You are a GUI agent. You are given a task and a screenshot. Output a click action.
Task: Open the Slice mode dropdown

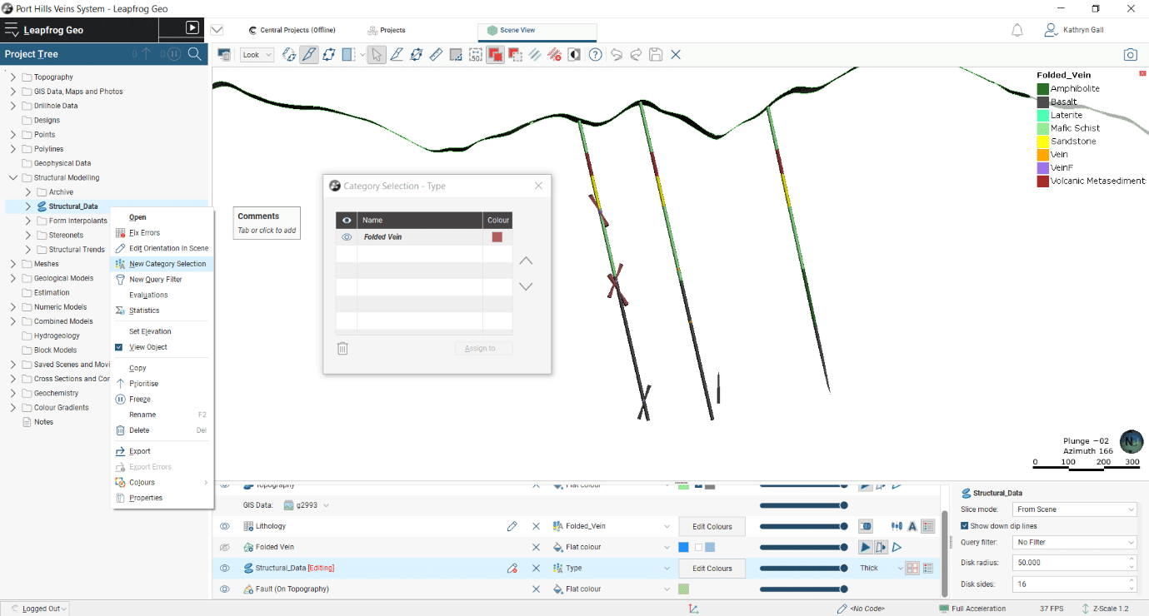click(x=1074, y=509)
